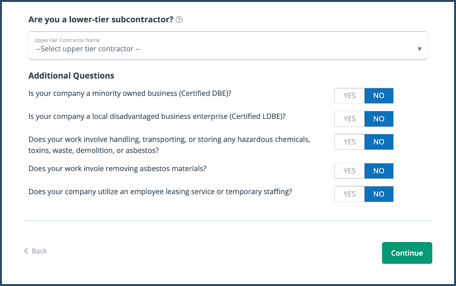This screenshot has width=456, height=286.
Task: Set hazardous chemicals handling question to YES
Action: [349, 142]
